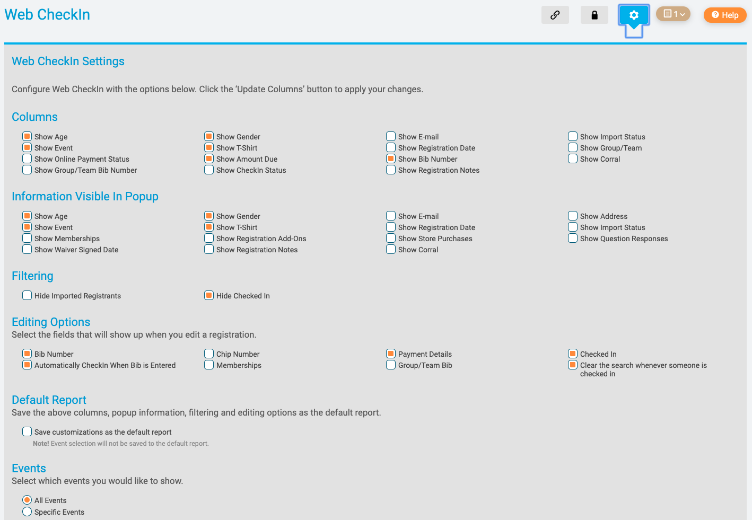Viewport: 752px width, 520px height.
Task: Enable Show Registration Date under Columns
Action: (x=391, y=147)
